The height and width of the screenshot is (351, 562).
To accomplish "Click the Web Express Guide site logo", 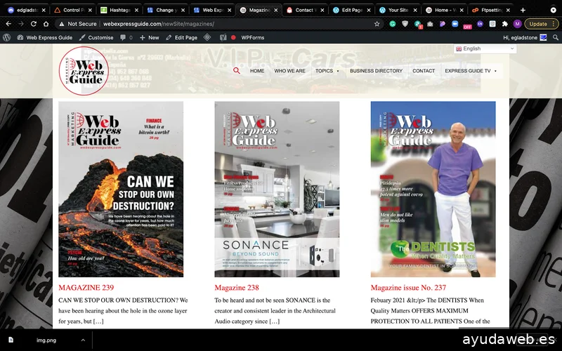I will (x=84, y=71).
